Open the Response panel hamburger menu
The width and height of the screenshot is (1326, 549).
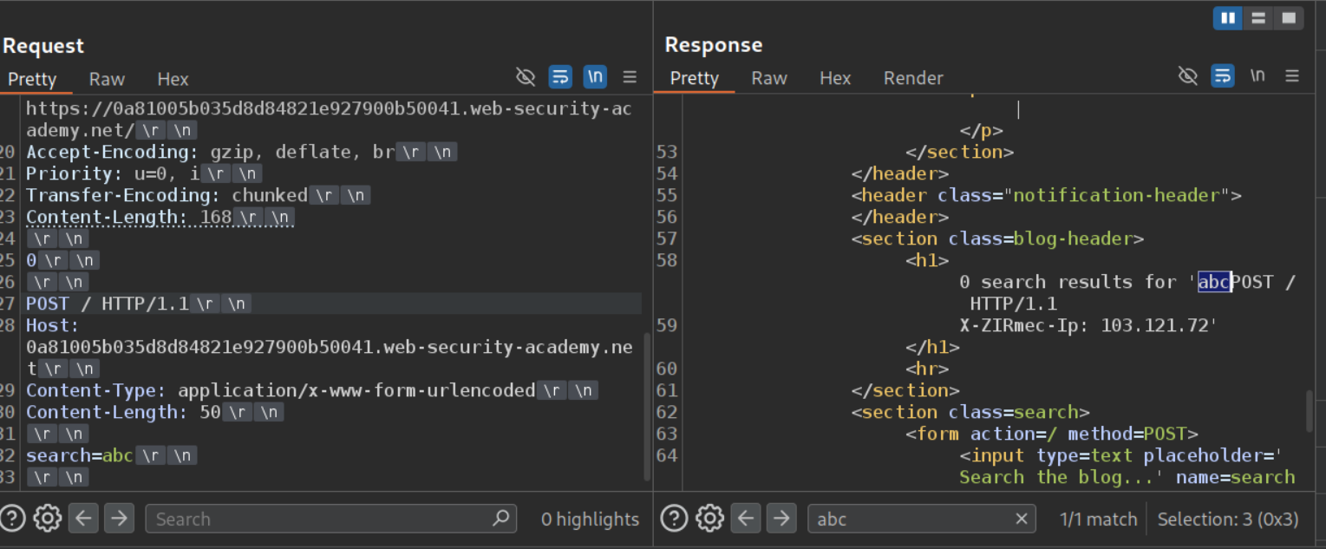(1292, 76)
